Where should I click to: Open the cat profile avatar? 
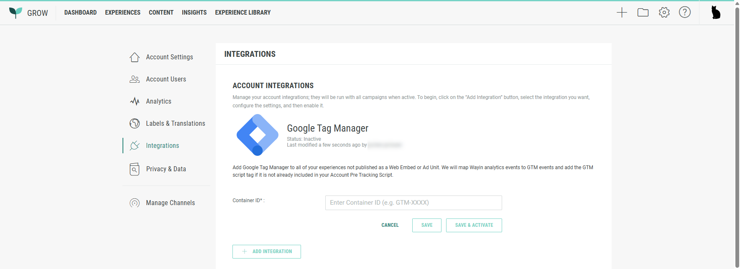pos(716,13)
